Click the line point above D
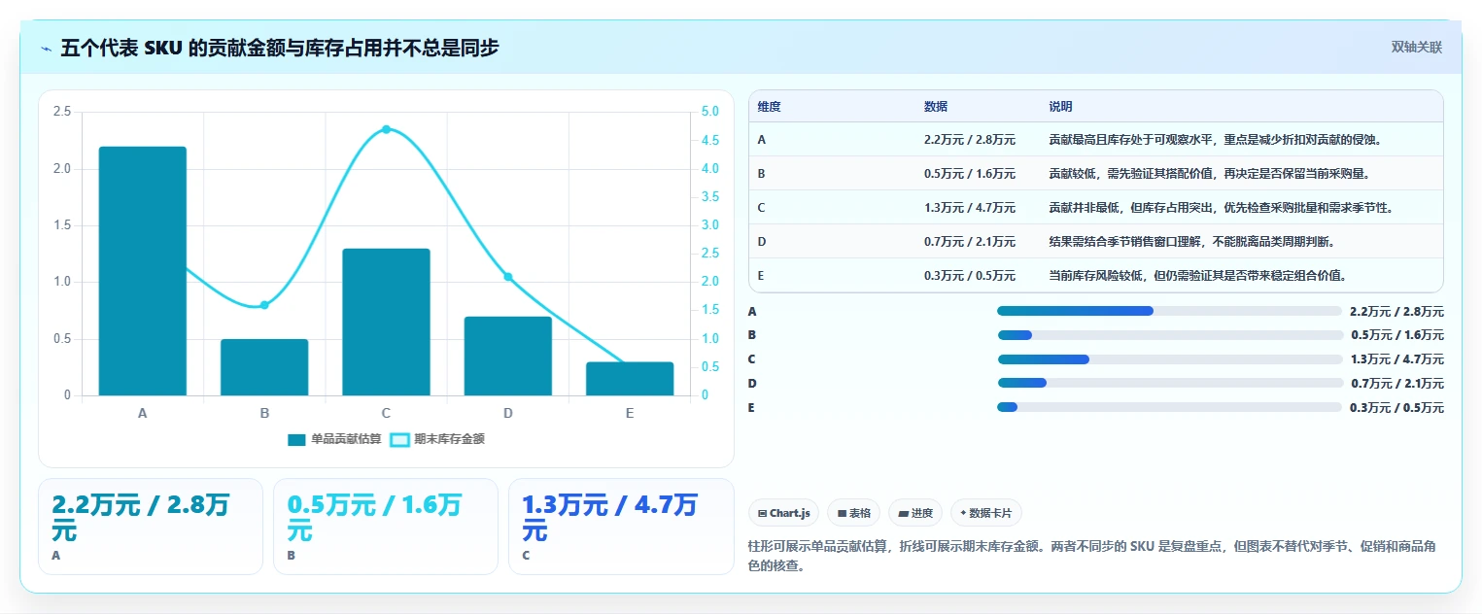Viewport: 1482px width, 614px height. point(508,277)
